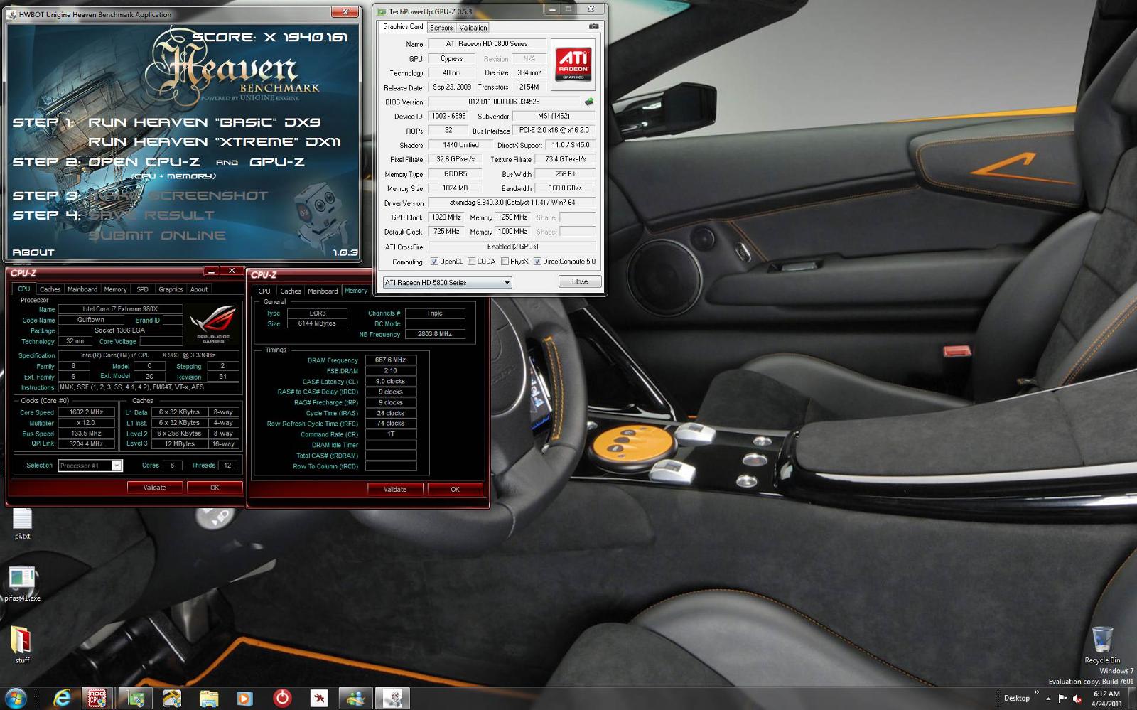Image resolution: width=1137 pixels, height=710 pixels.
Task: Launch Internet Explorer from taskbar
Action: tap(63, 699)
